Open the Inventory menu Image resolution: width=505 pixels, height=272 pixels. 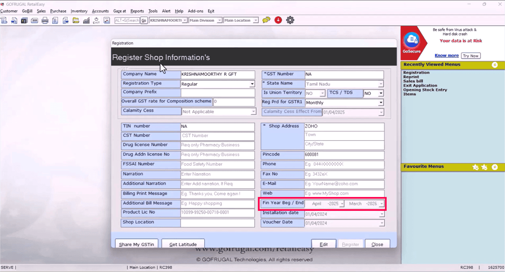pyautogui.click(x=79, y=11)
